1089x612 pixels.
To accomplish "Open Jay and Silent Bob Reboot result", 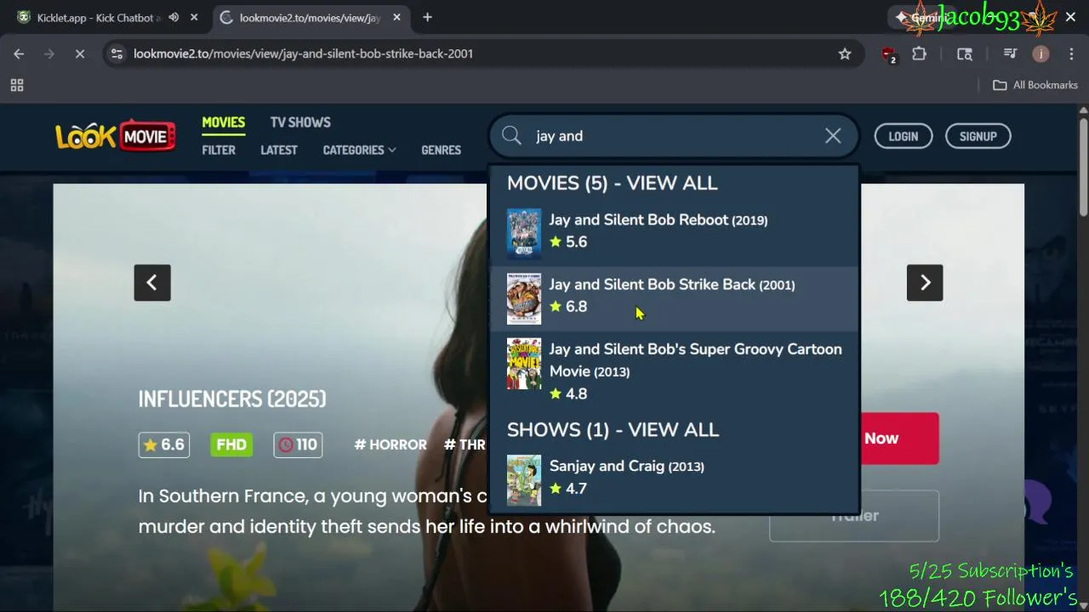I will coord(674,233).
